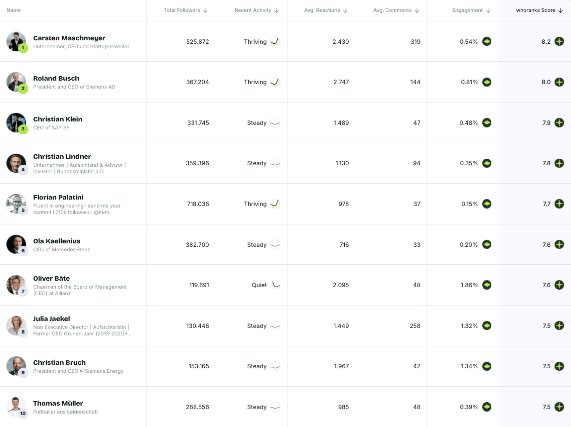Open Carsten Maschmeyer's profile photo

(x=16, y=41)
